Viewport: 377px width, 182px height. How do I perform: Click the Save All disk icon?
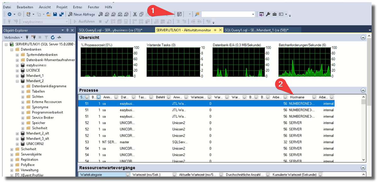(61, 14)
